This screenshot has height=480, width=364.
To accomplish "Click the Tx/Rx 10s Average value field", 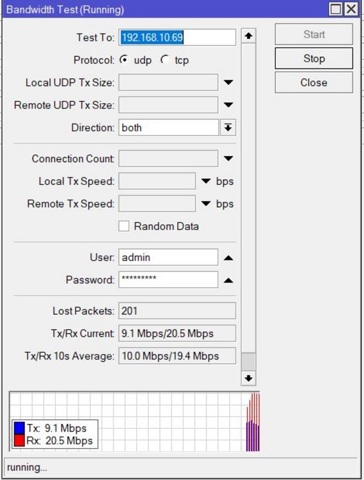I will tap(177, 356).
